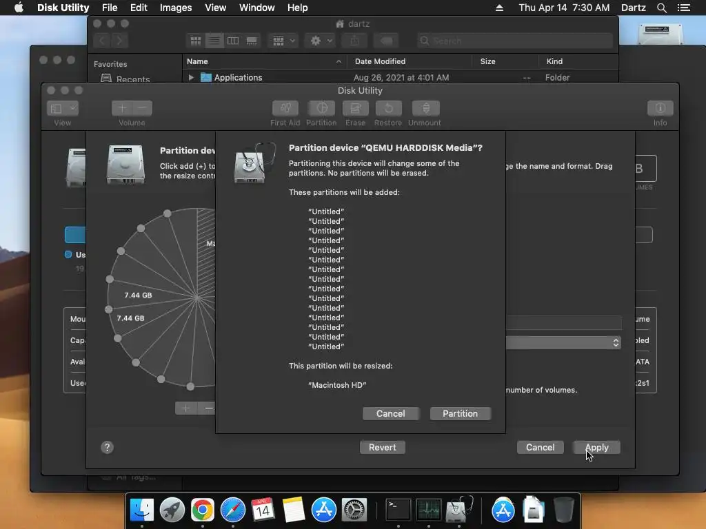This screenshot has height=529, width=706.
Task: Open the Help menu
Action: (297, 8)
